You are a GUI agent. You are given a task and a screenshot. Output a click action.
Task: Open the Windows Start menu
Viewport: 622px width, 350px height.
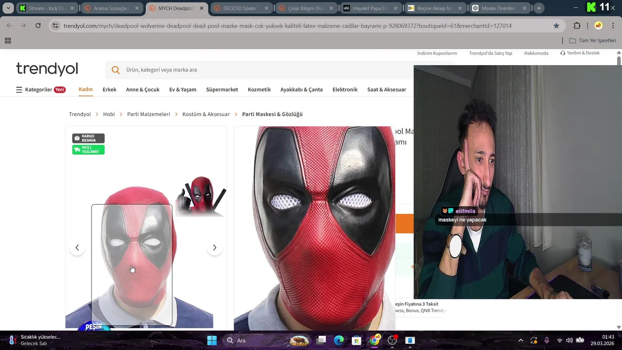[212, 340]
